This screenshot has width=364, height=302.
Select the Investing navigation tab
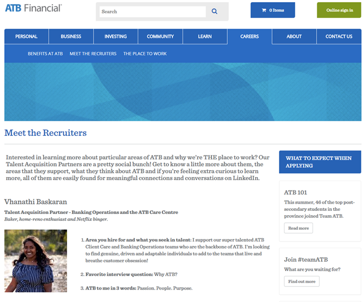(115, 36)
